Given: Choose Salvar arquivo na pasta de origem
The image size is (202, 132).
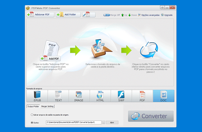Looking at the screenshot, I should click(50, 115).
